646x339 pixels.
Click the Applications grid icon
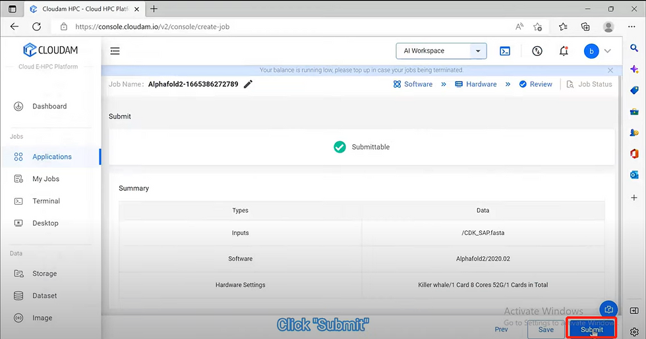click(x=18, y=157)
